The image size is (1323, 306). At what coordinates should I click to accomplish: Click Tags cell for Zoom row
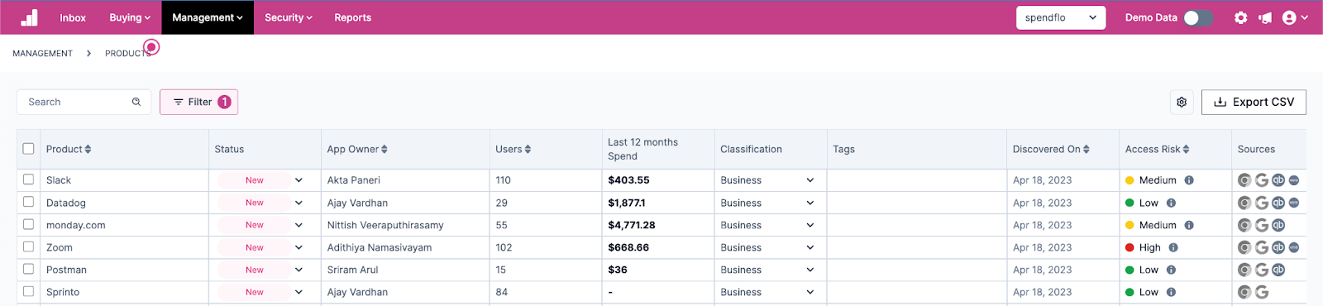[x=917, y=247]
